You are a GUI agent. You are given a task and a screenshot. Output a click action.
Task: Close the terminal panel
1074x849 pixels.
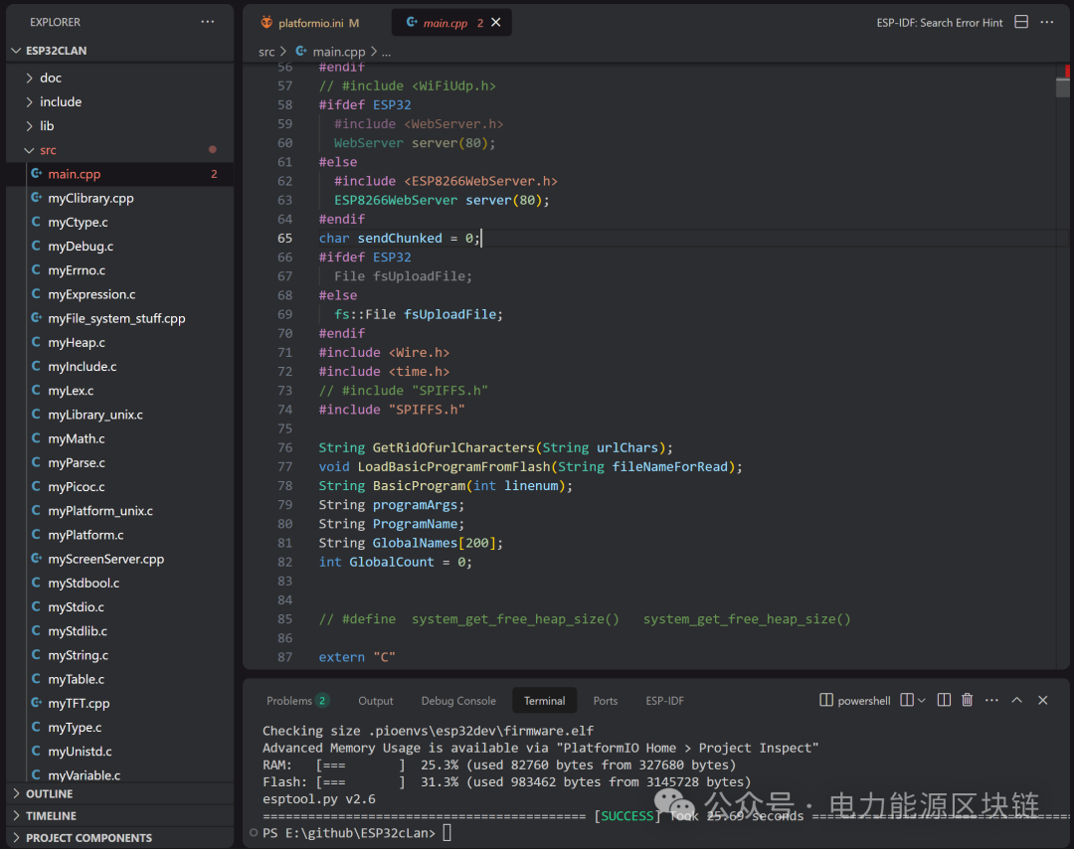click(1042, 700)
